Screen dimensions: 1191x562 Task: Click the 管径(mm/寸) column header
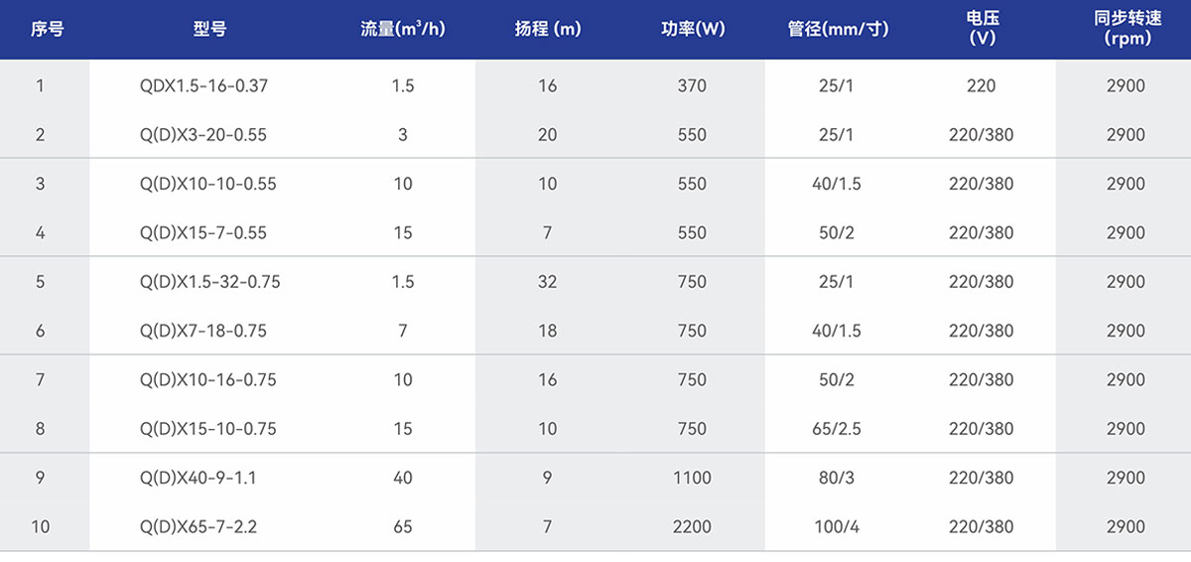(x=838, y=29)
